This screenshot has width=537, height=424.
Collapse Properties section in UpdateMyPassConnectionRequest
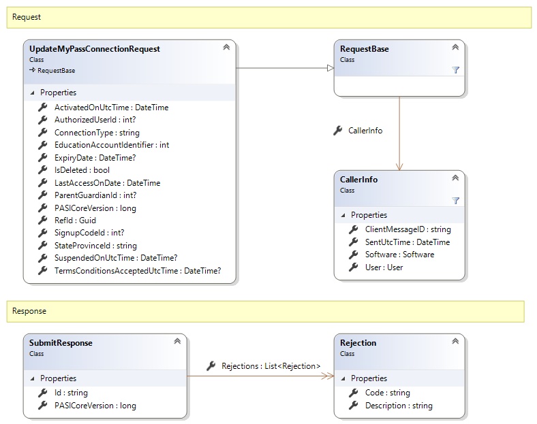pos(31,93)
